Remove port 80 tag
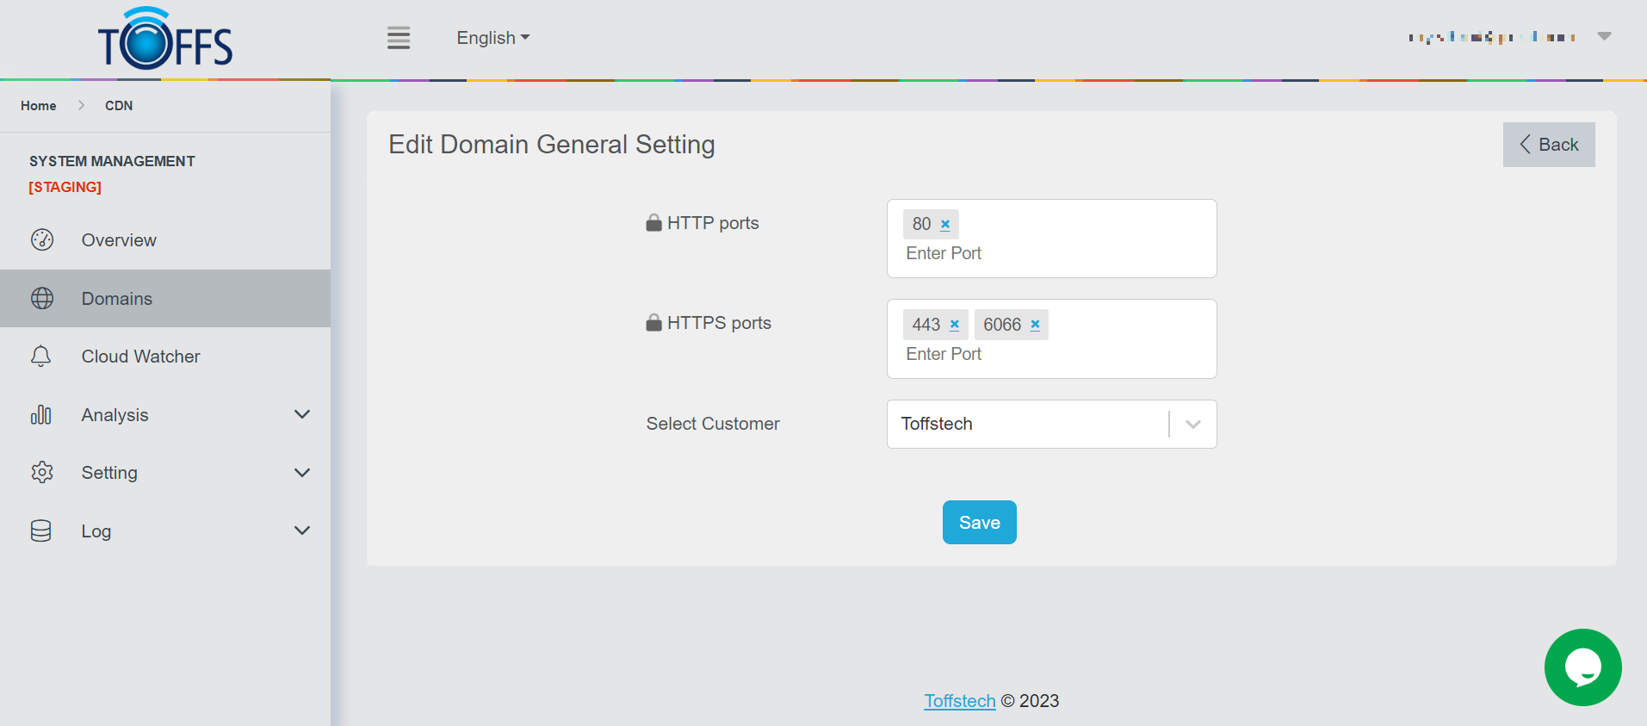 pos(945,225)
